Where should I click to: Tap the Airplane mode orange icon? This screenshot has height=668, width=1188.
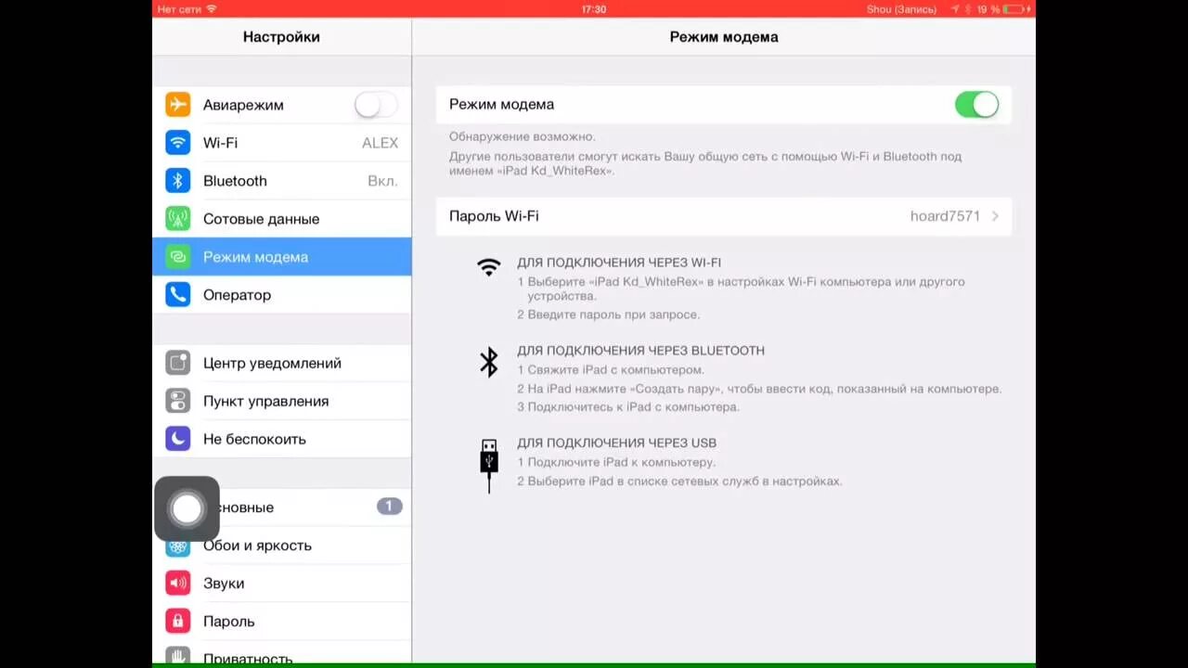177,105
